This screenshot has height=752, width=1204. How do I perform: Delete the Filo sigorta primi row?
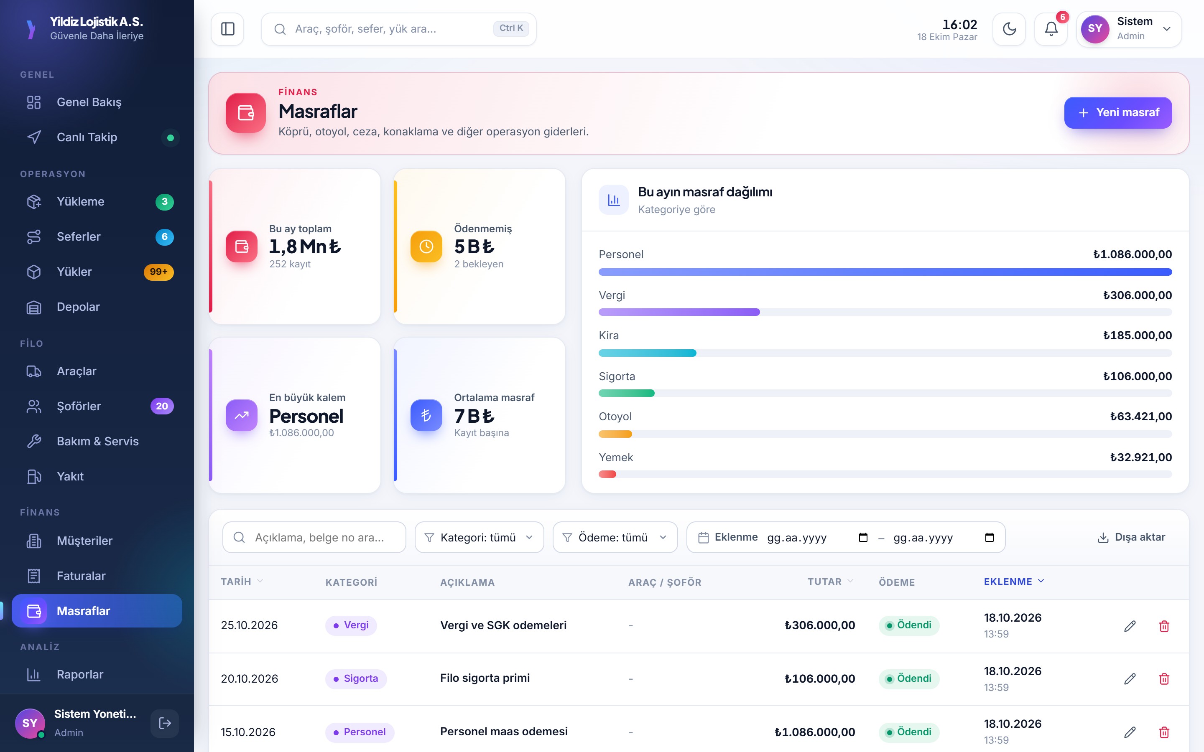coord(1164,679)
